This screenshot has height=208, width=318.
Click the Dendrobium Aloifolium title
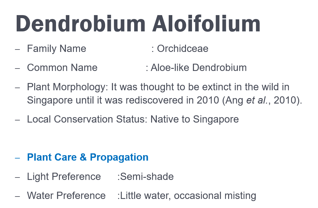138,24
